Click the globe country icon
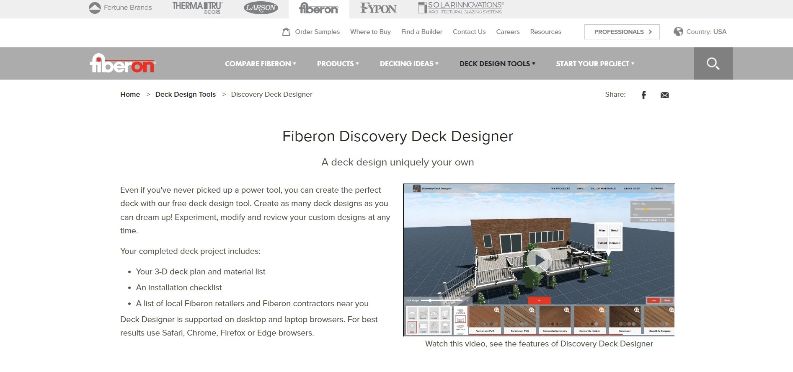The image size is (793, 372). (x=678, y=31)
